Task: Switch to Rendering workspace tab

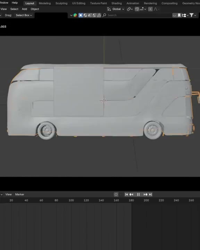Action: 150,3
